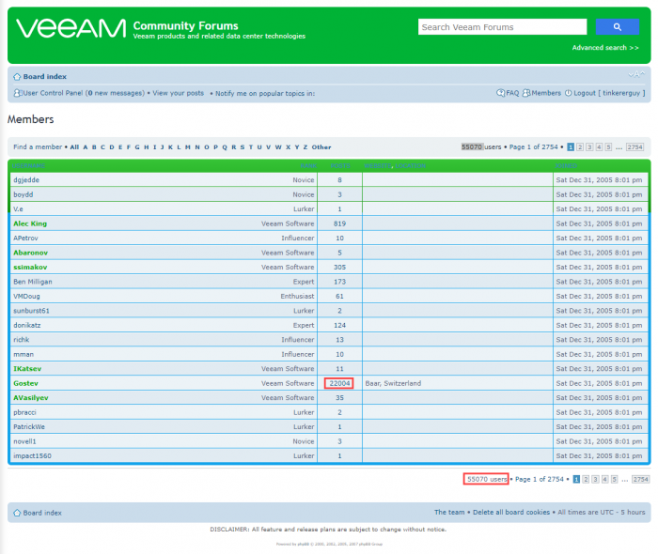Click Baar, Switzerland location text
Screen dimensions: 658x554
click(x=393, y=383)
